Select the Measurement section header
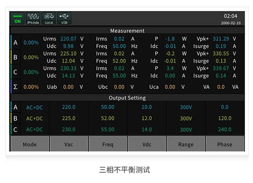Image resolution: width=253 pixels, height=183 pixels. [127, 31]
